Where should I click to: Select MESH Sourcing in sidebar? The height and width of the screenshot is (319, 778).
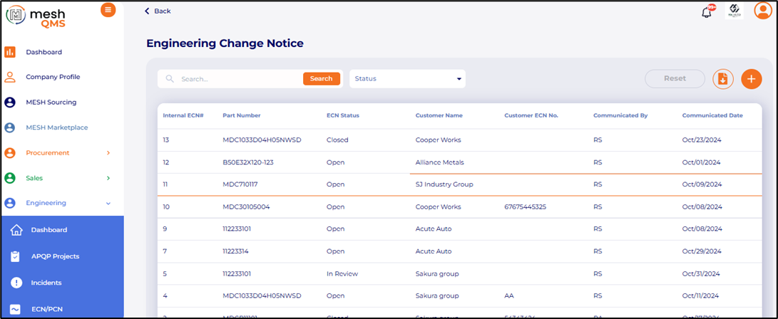point(51,103)
